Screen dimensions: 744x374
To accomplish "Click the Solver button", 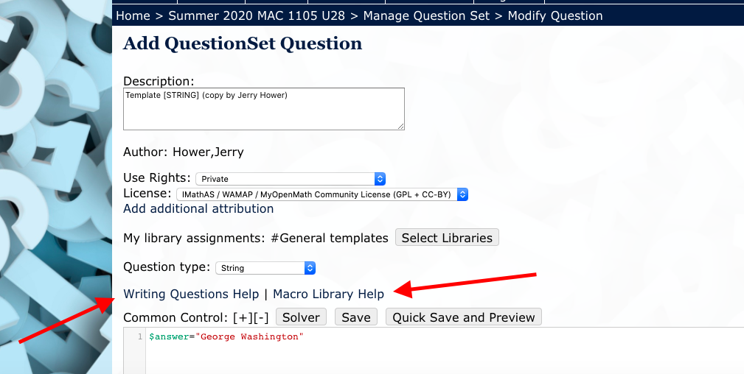I will (301, 317).
